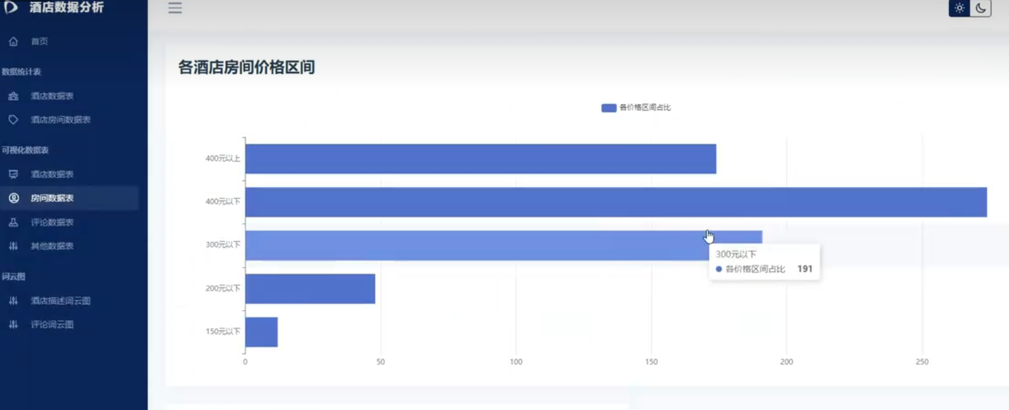Click the hamburger menu icon in header
Screen dimensions: 1009x410
175,8
